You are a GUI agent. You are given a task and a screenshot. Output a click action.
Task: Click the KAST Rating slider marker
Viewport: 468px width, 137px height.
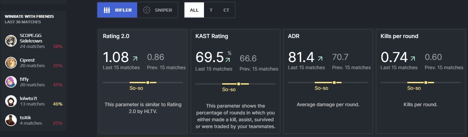238,84
